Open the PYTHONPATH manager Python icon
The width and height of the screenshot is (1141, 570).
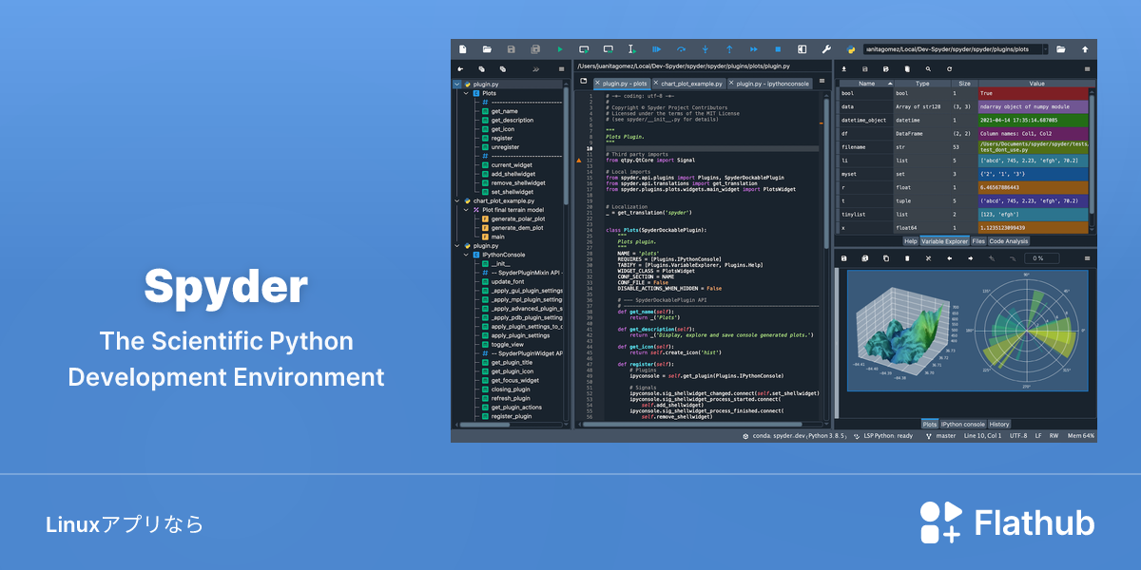852,48
